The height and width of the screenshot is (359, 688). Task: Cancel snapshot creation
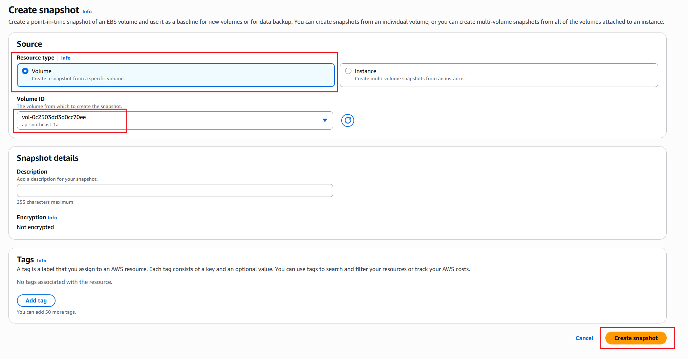pyautogui.click(x=584, y=338)
